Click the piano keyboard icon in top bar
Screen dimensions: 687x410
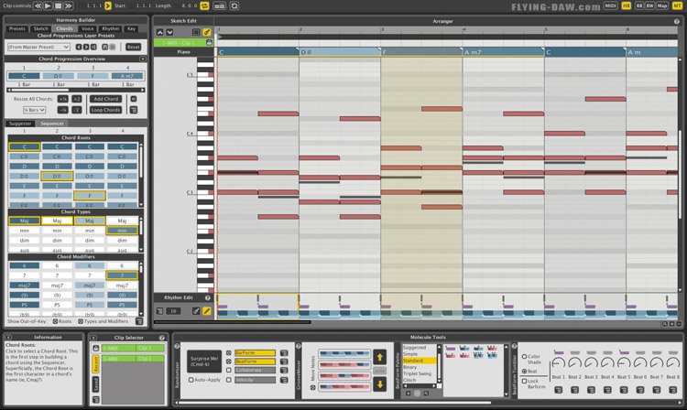click(219, 5)
